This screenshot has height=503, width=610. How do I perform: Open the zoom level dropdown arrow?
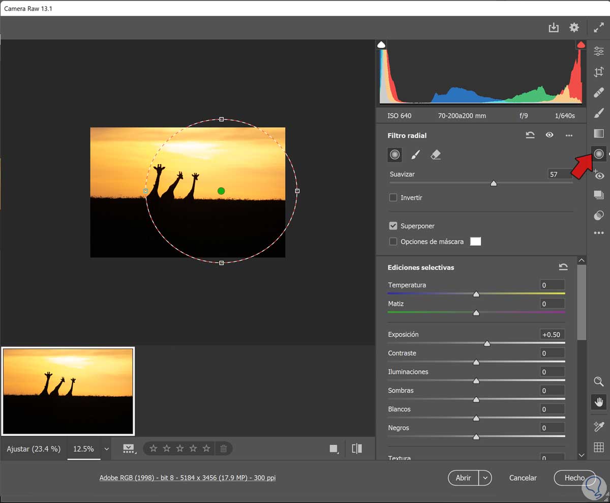point(107,449)
